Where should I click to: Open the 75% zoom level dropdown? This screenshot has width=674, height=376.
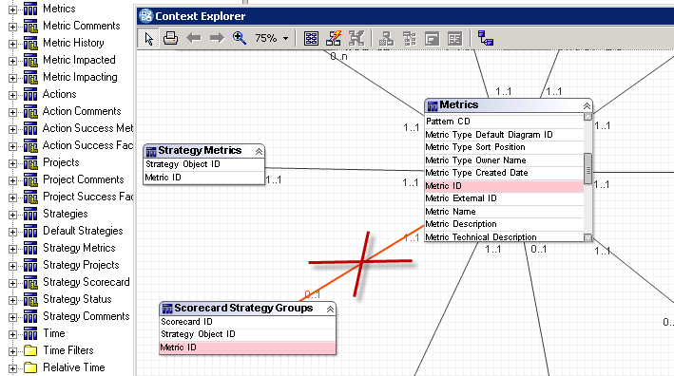[x=285, y=39]
